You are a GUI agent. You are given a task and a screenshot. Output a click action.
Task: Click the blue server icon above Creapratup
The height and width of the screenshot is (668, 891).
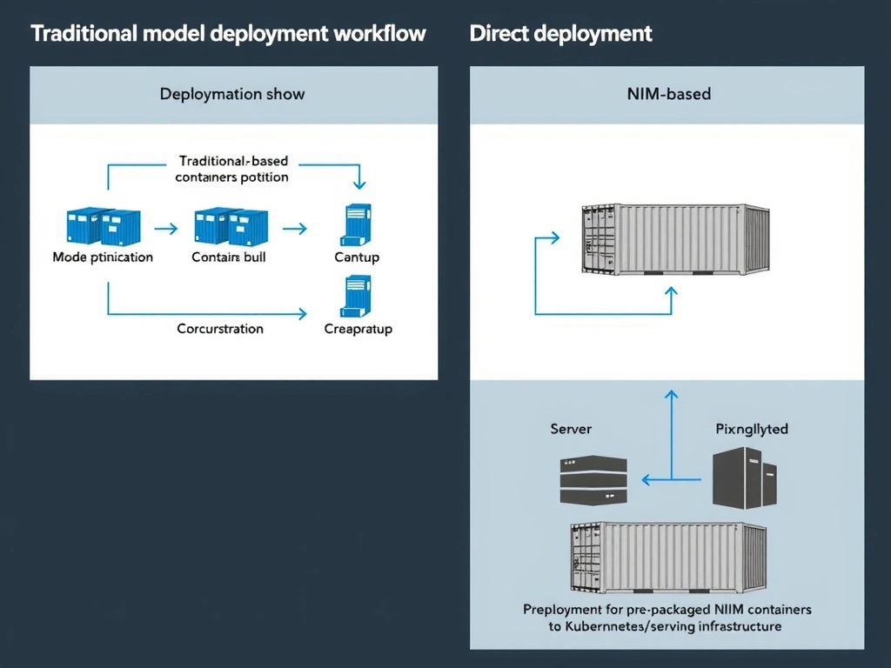(x=356, y=296)
